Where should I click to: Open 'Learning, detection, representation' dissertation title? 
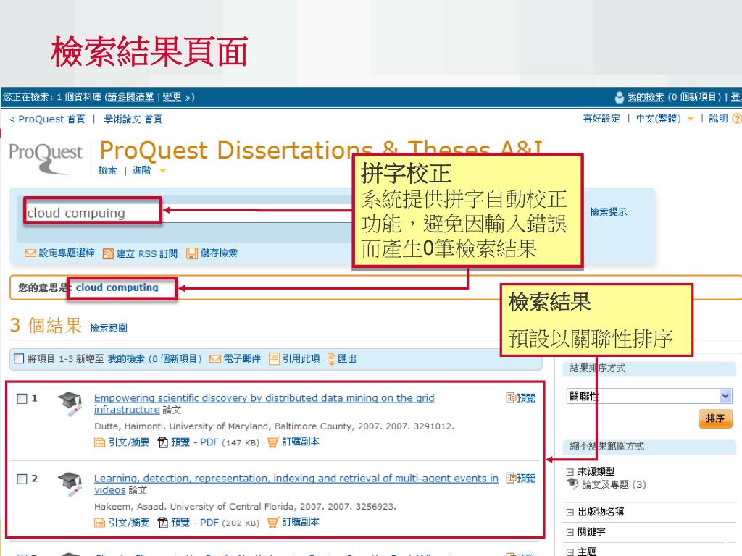pos(296,484)
